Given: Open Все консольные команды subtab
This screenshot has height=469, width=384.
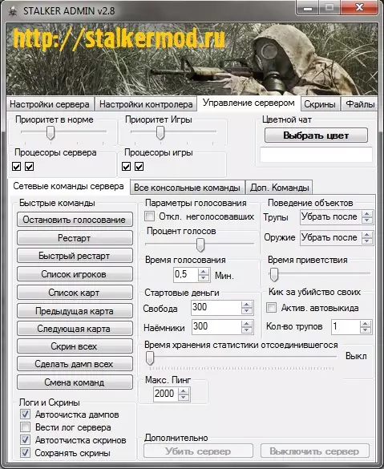Looking at the screenshot, I should (x=188, y=188).
